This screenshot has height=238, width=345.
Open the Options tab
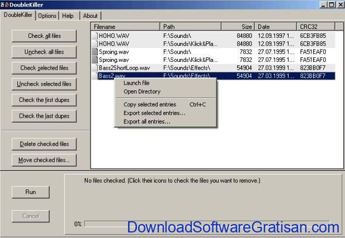[x=47, y=16]
